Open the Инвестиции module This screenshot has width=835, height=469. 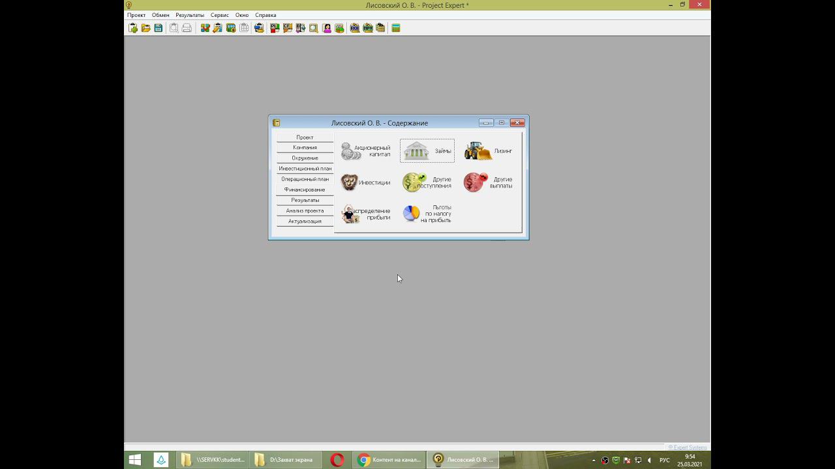(x=366, y=182)
